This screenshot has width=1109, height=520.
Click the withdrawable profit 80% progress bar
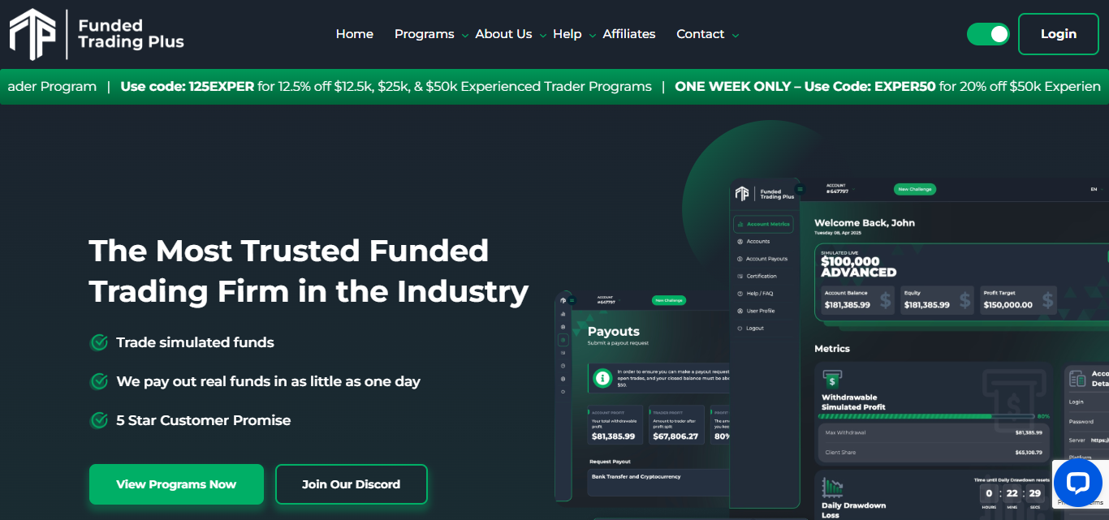927,416
